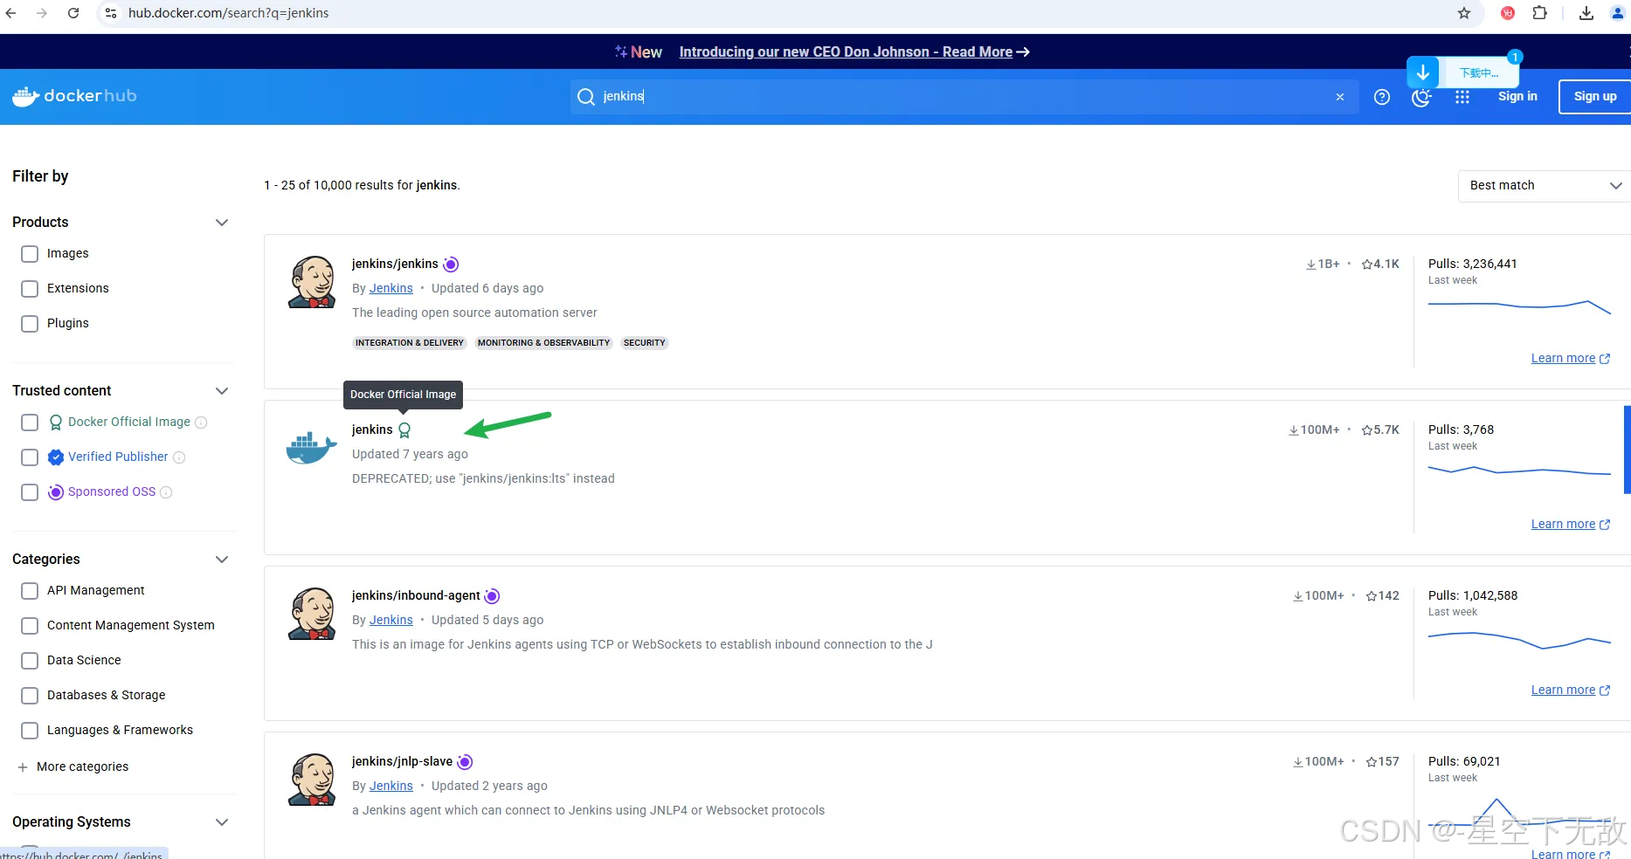Collapse the Trusted content section

[x=222, y=391]
